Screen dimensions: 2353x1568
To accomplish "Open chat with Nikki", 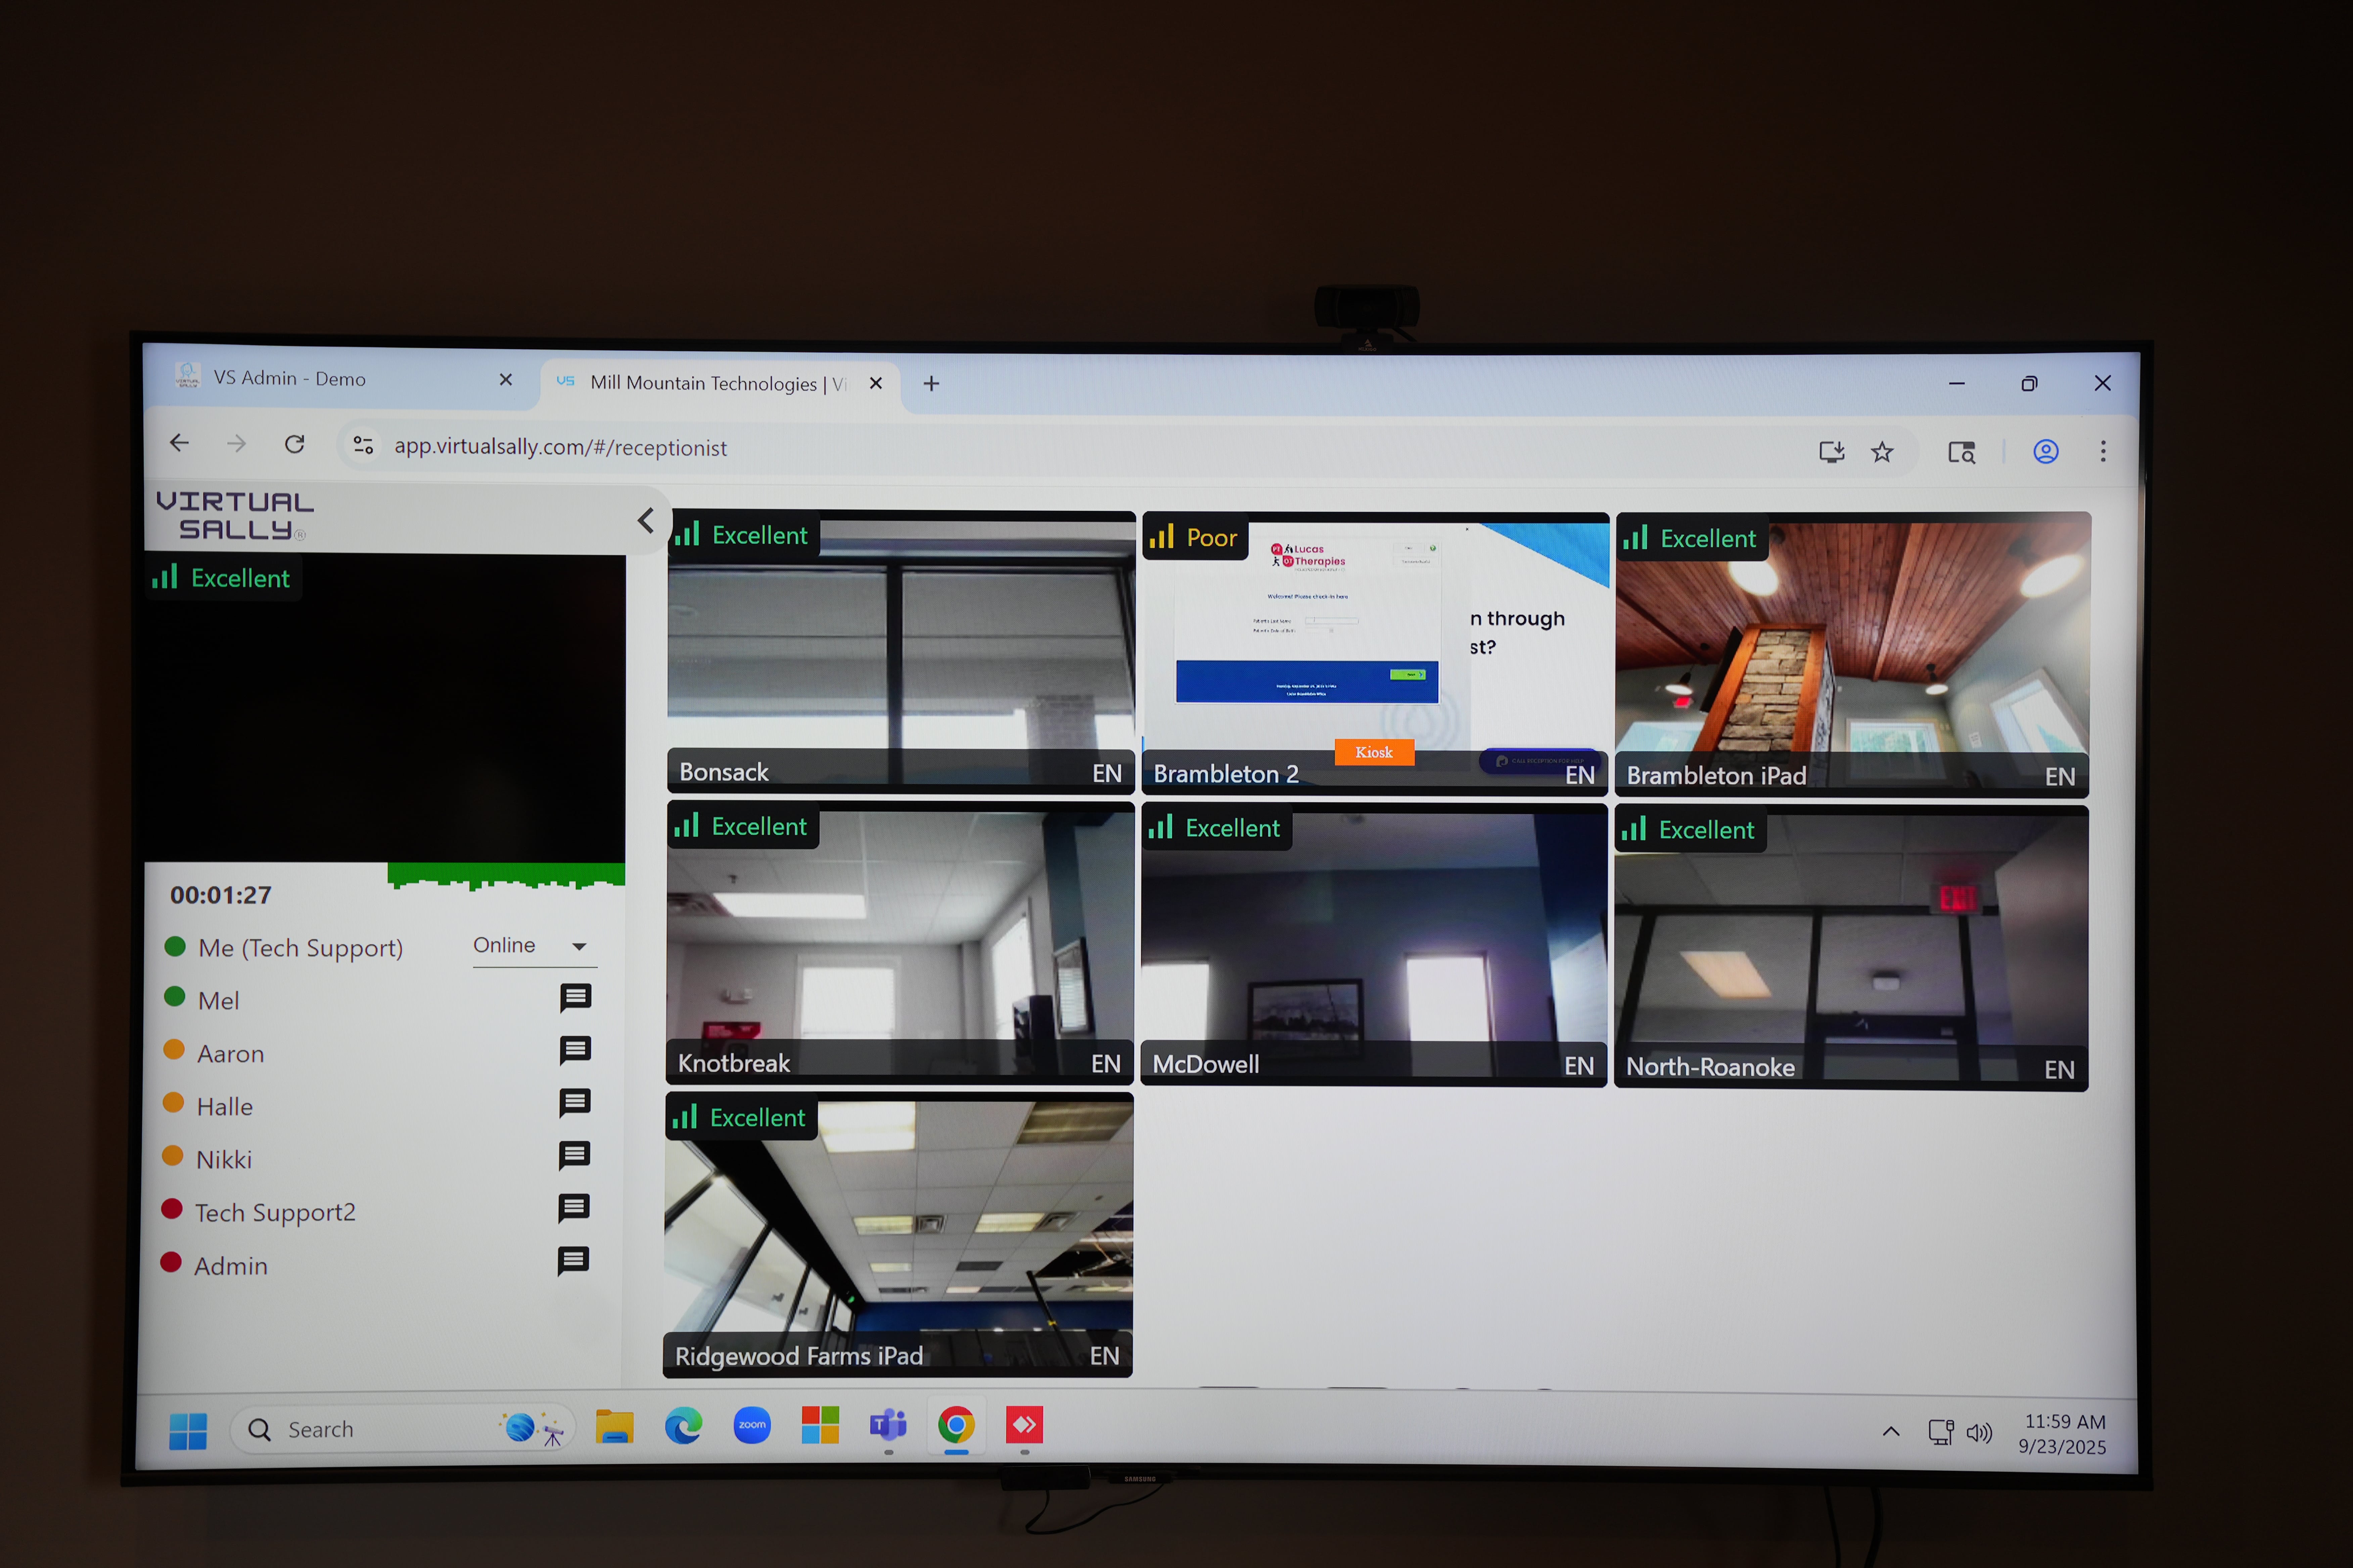I will pos(574,1156).
